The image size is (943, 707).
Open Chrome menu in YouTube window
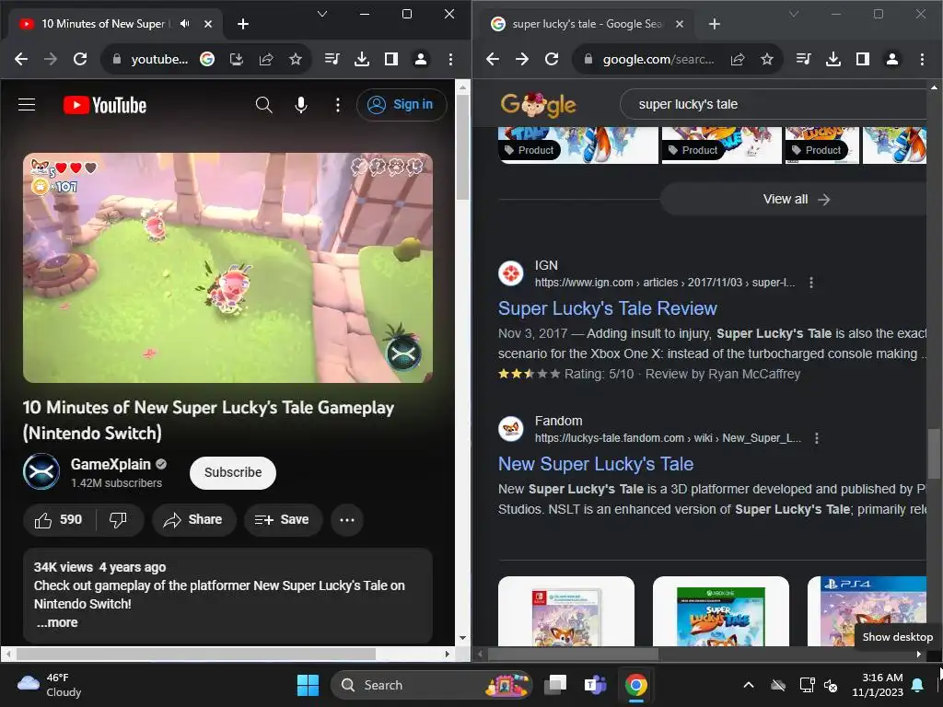pos(450,59)
